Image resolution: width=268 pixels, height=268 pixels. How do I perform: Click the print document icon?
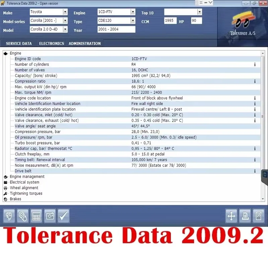pos(245,216)
